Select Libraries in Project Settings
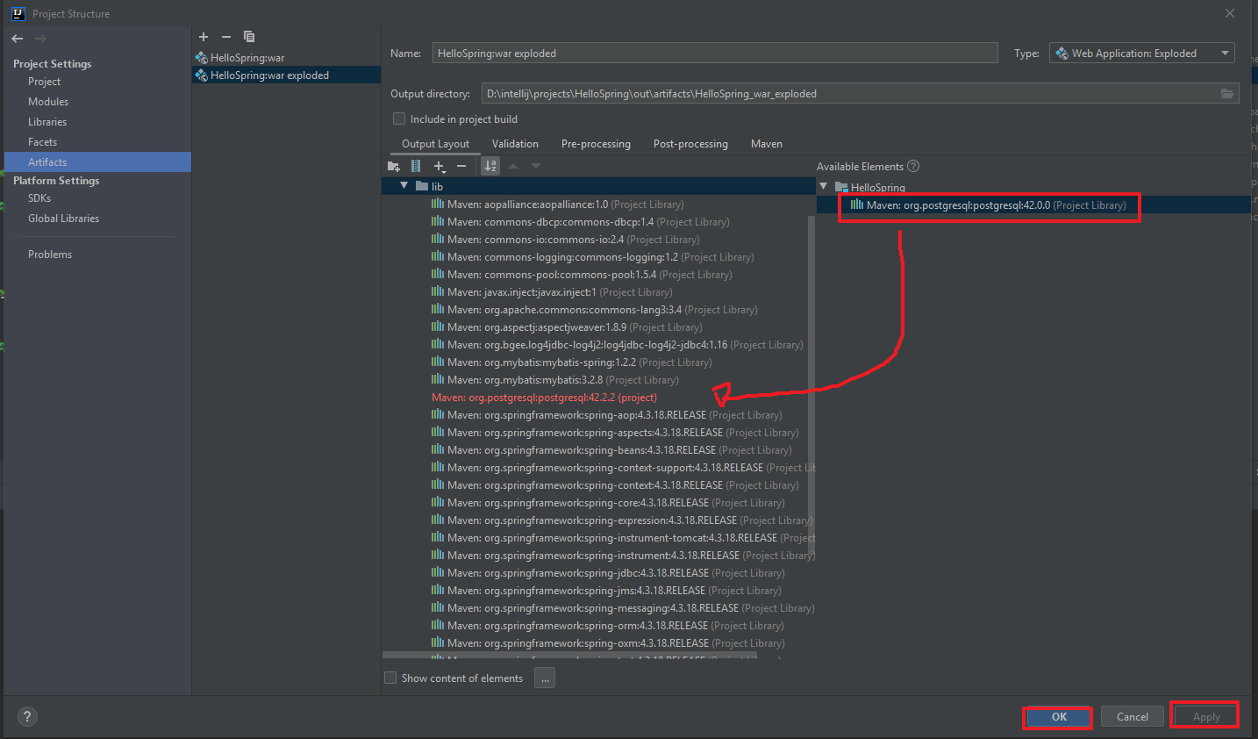 (47, 122)
